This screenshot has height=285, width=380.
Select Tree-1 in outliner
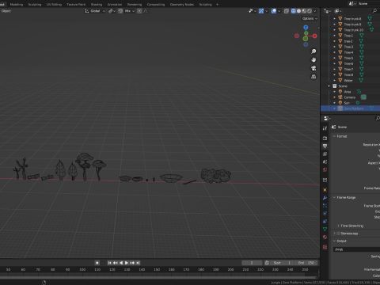click(348, 36)
